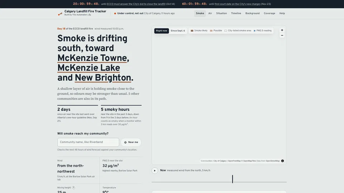Click the Calgary Landfill Fire Tracker title
Screen dimensions: 344x193
click(85, 11)
